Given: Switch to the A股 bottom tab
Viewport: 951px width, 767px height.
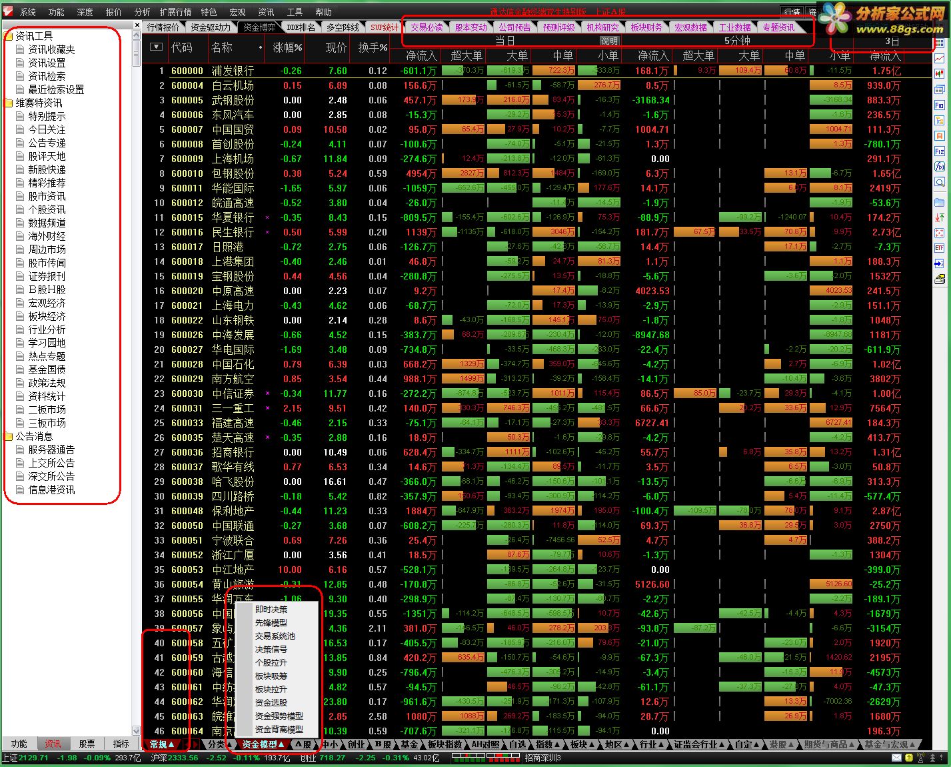Looking at the screenshot, I should click(303, 744).
